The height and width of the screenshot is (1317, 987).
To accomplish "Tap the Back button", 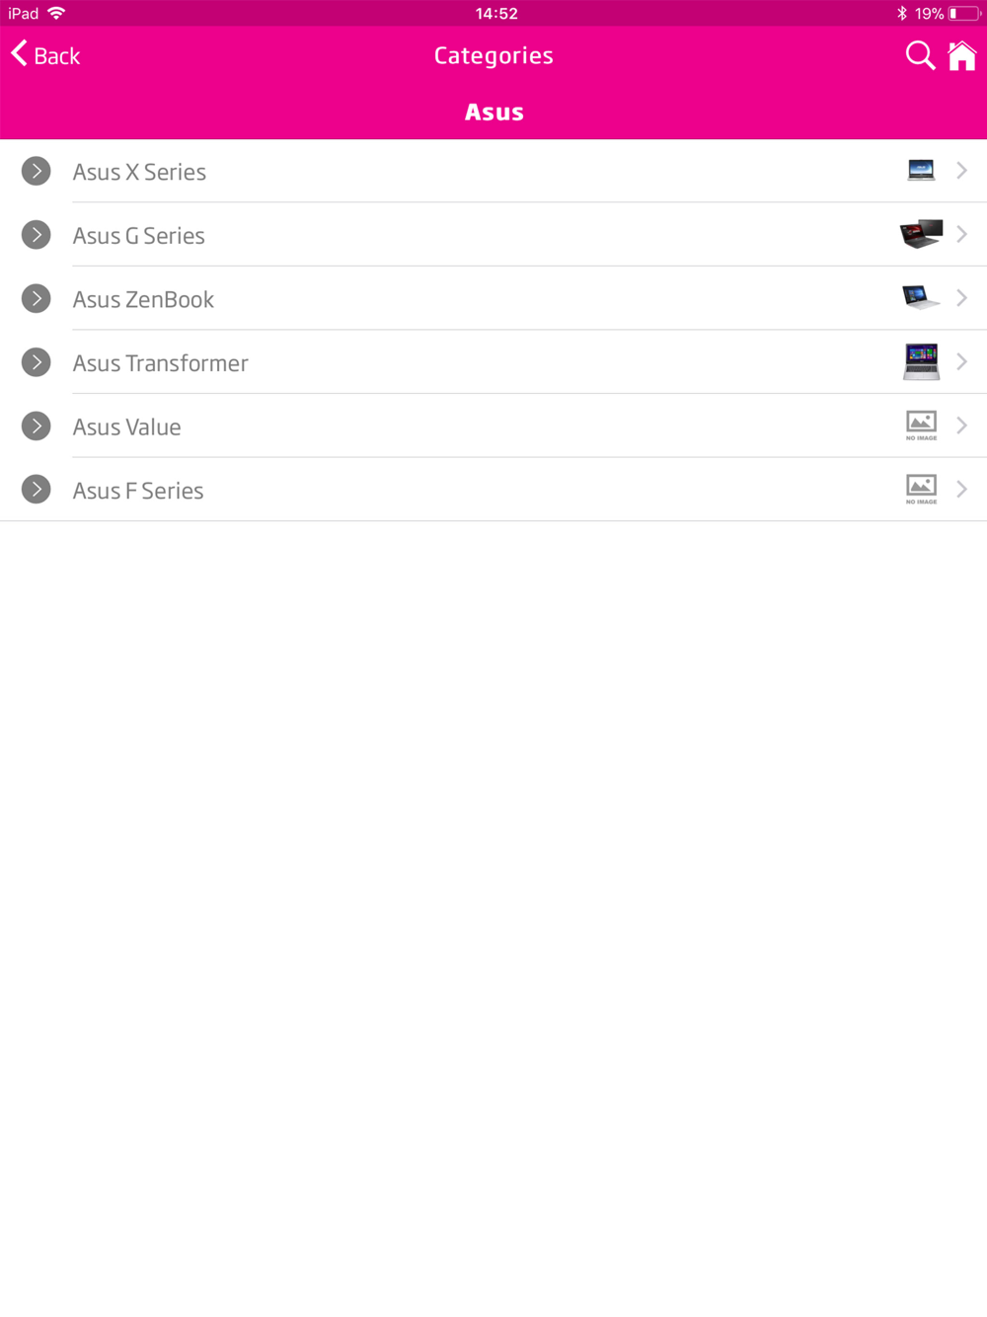I will coord(45,55).
